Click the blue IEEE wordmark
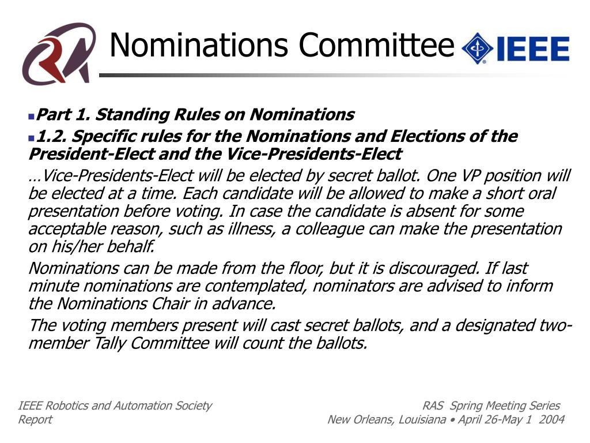Viewport: 590px width, 443px height. click(533, 48)
